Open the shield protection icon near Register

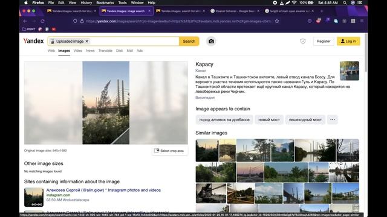[x=303, y=42]
